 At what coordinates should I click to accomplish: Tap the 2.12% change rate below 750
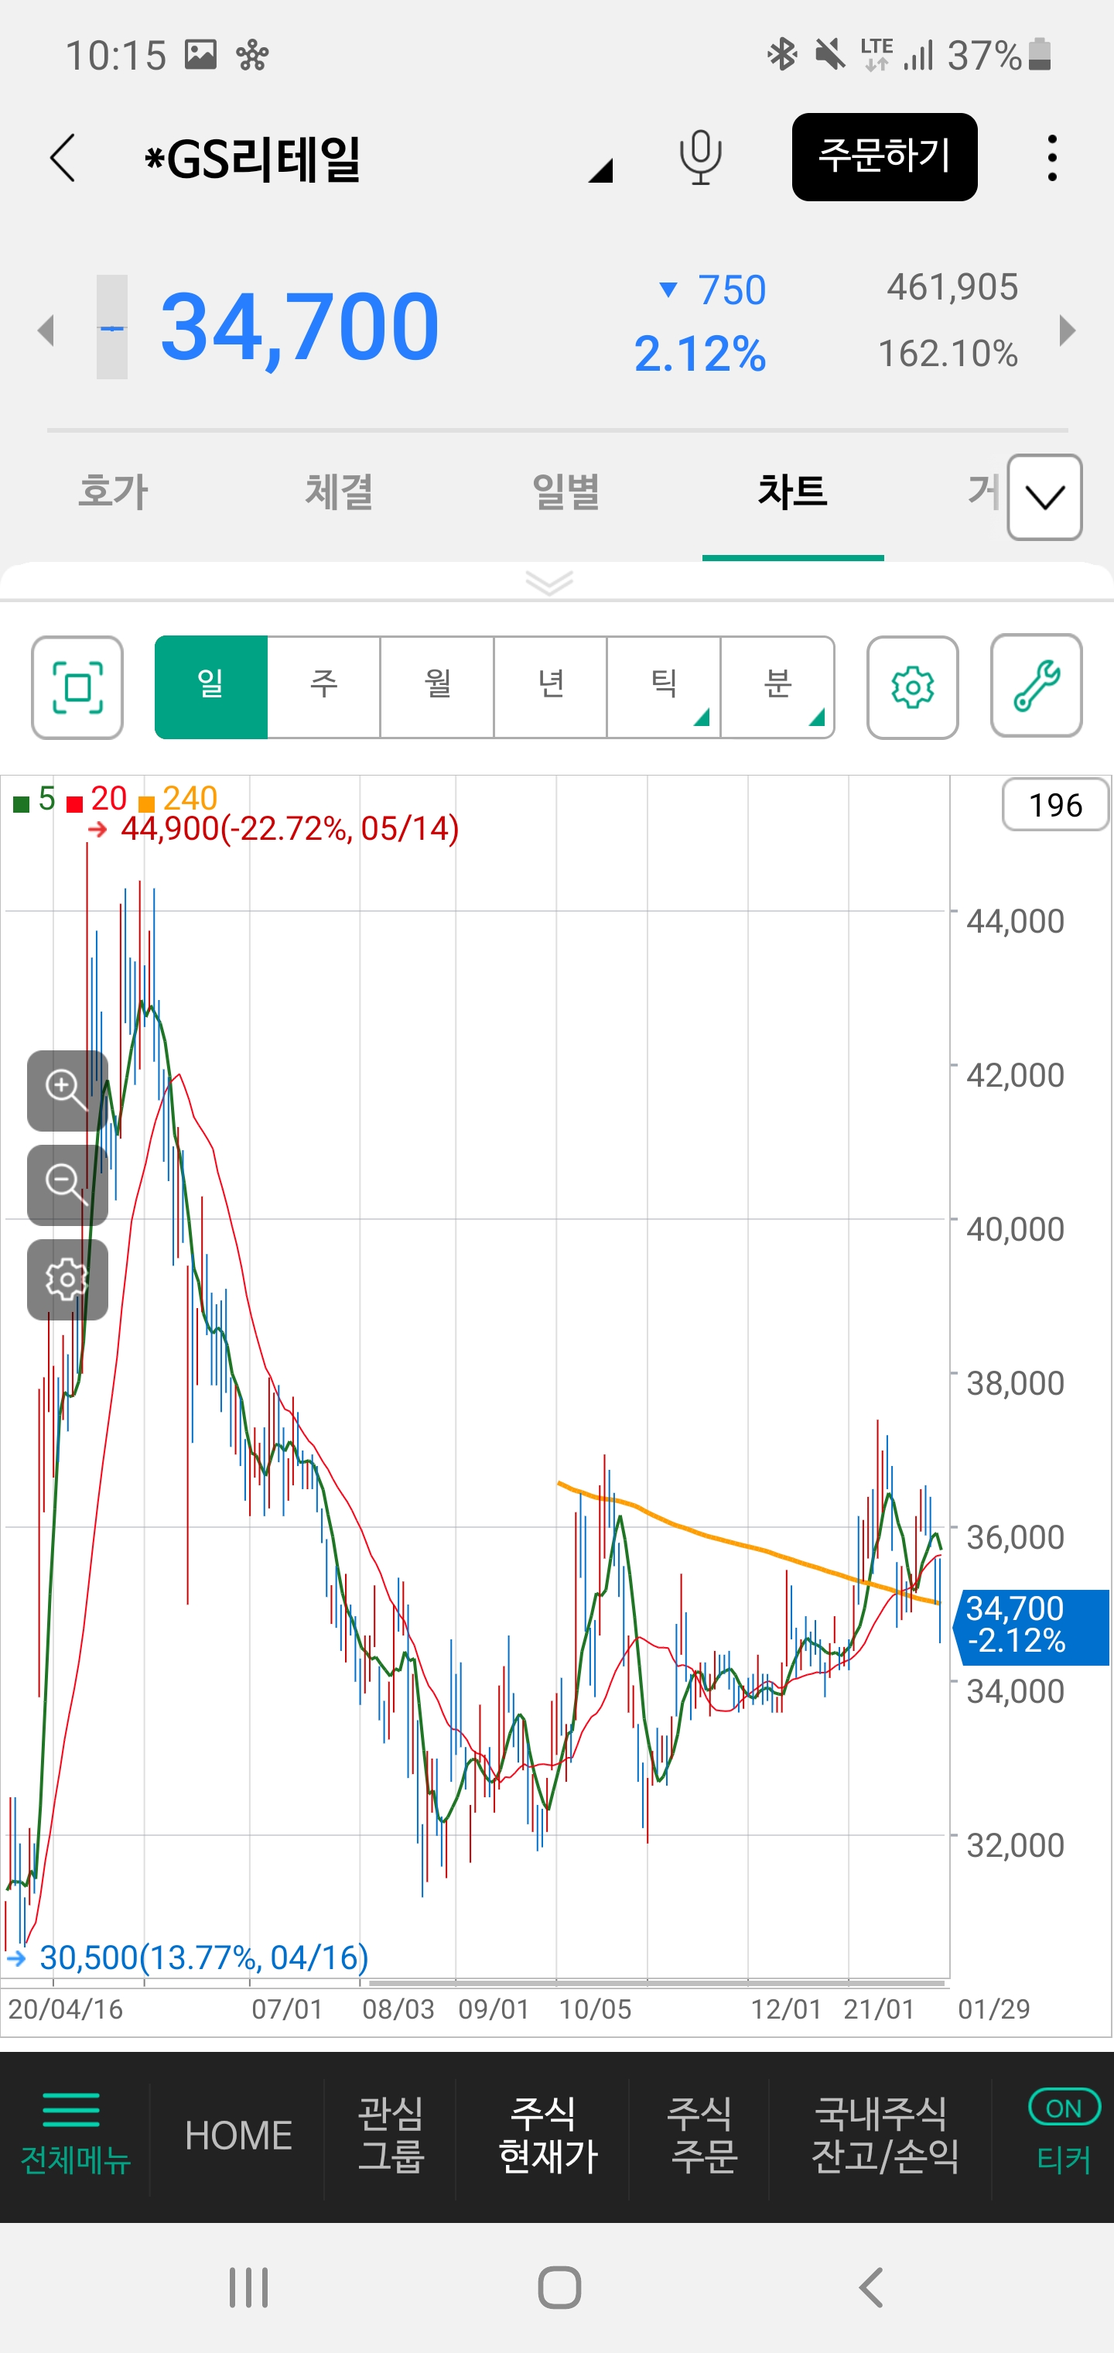click(x=699, y=354)
